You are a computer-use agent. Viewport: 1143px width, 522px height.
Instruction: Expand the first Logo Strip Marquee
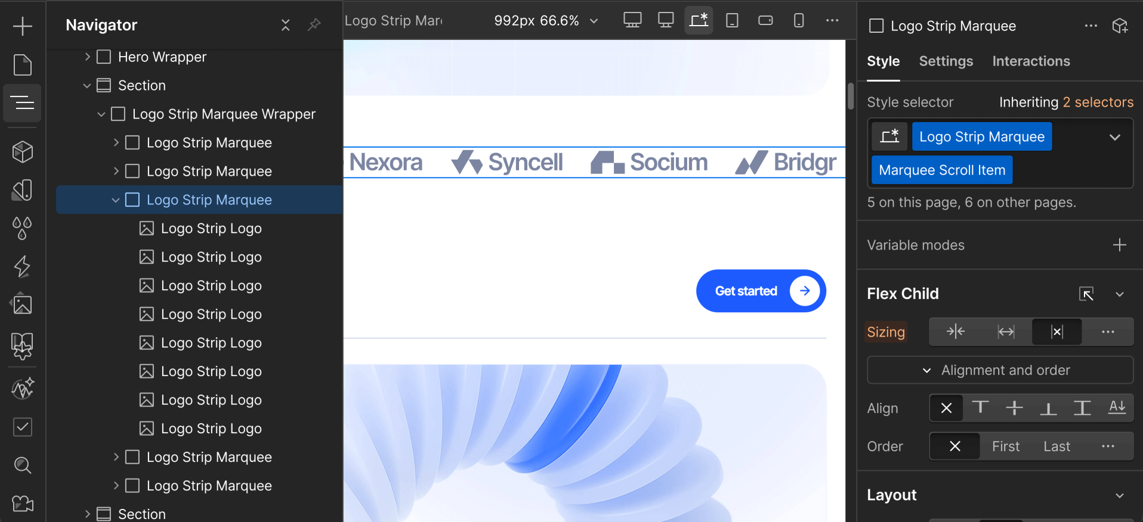pos(116,142)
